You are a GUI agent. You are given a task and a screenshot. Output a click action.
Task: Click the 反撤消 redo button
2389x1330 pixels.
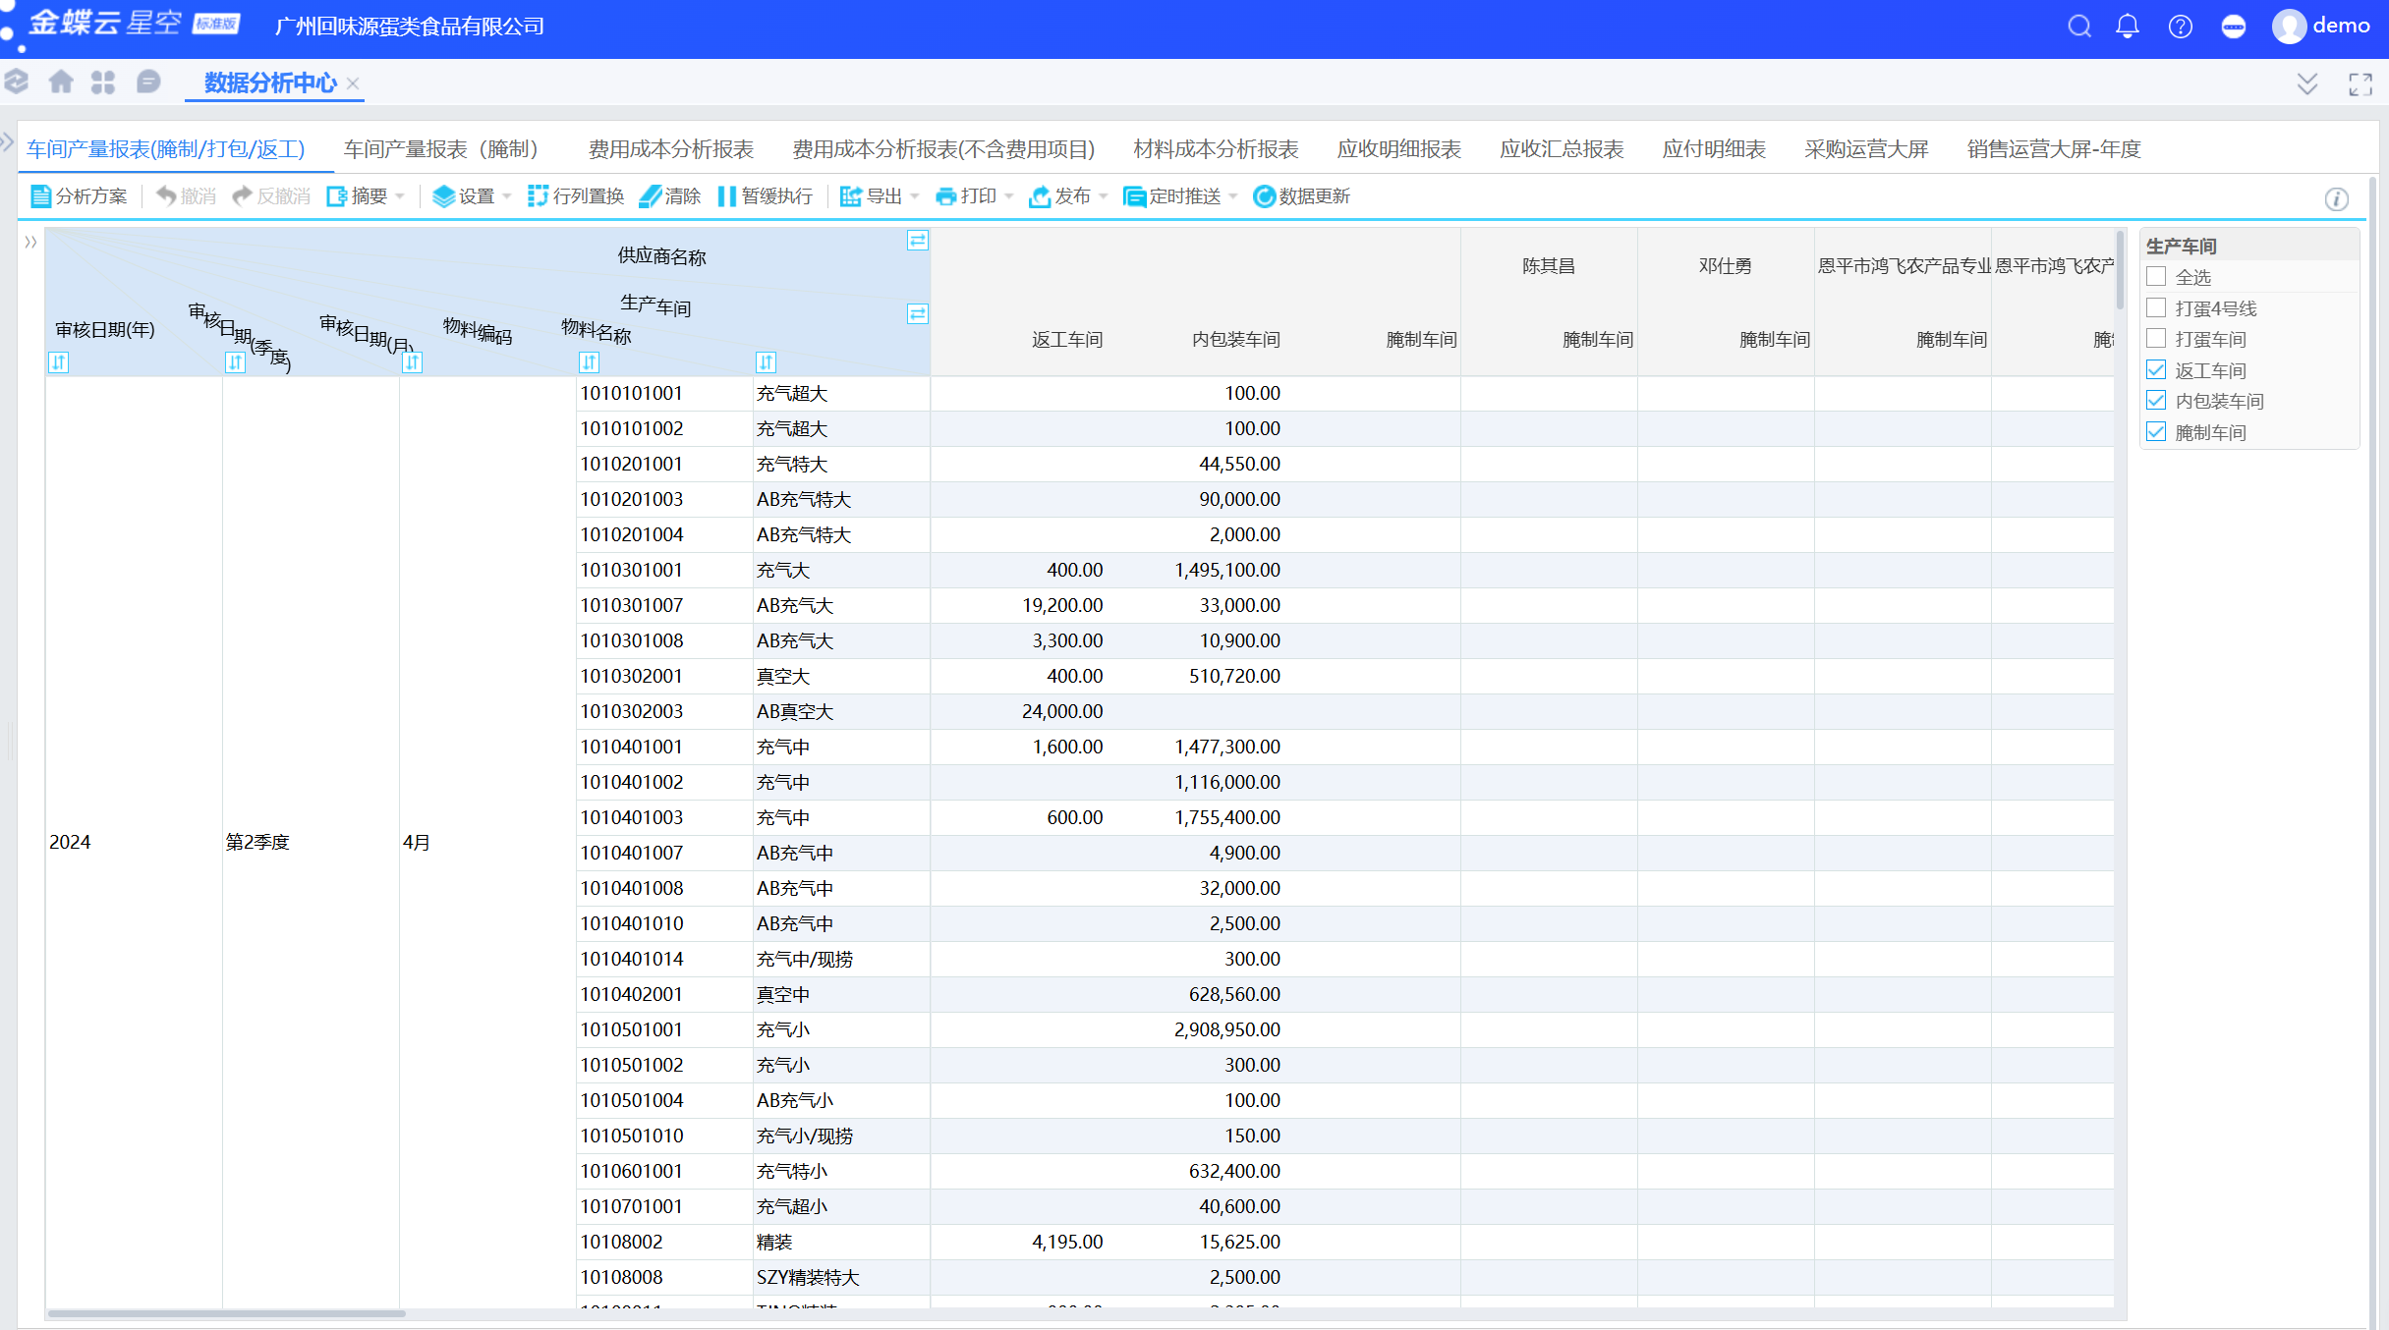point(271,196)
